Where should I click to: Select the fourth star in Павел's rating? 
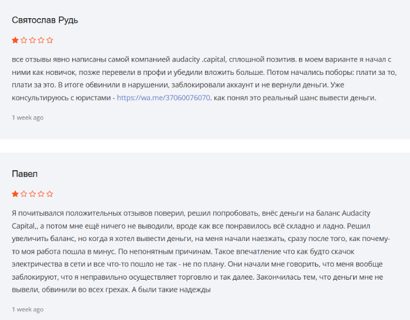click(41, 194)
